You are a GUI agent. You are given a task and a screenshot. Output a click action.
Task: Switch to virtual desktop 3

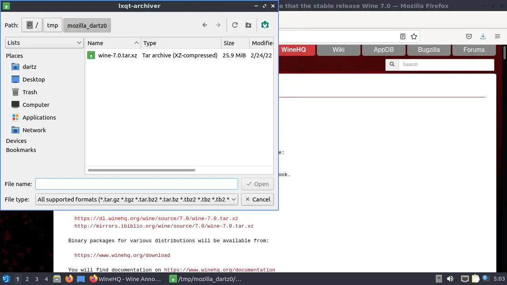[36, 279]
